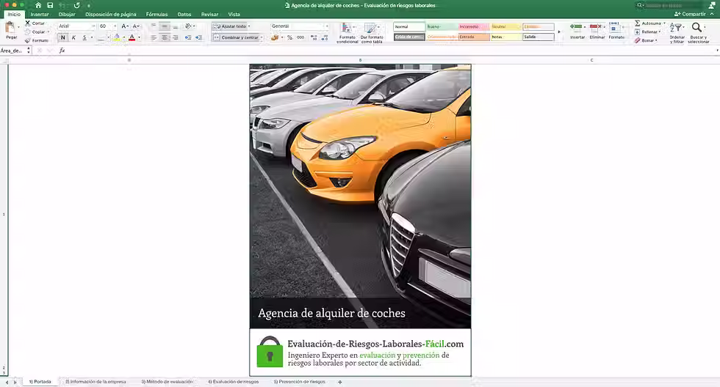Viewport: 720px width, 387px height.
Task: Open the Autosuma dropdown arrow
Action: [664, 23]
